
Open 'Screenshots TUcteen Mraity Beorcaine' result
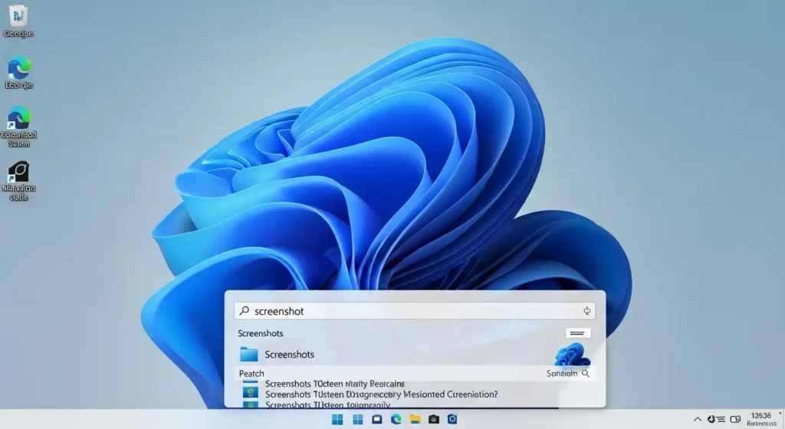tap(335, 384)
